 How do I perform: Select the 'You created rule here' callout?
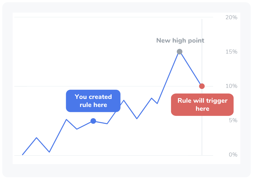tap(93, 101)
